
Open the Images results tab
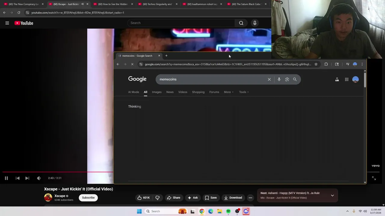(x=157, y=92)
